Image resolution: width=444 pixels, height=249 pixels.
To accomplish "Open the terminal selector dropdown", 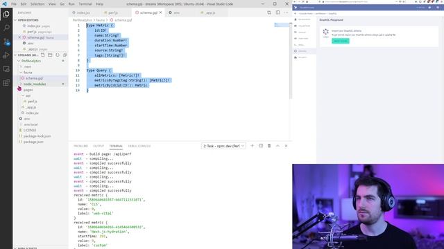I will tap(223, 146).
